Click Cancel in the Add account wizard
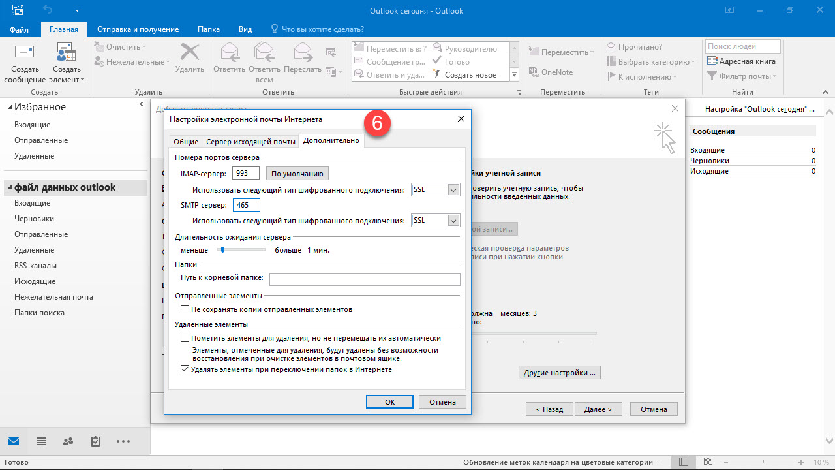The image size is (835, 470). (x=654, y=409)
